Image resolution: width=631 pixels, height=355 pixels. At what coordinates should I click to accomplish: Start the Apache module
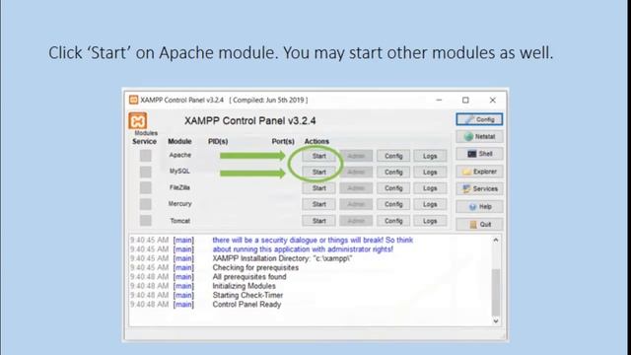point(318,156)
